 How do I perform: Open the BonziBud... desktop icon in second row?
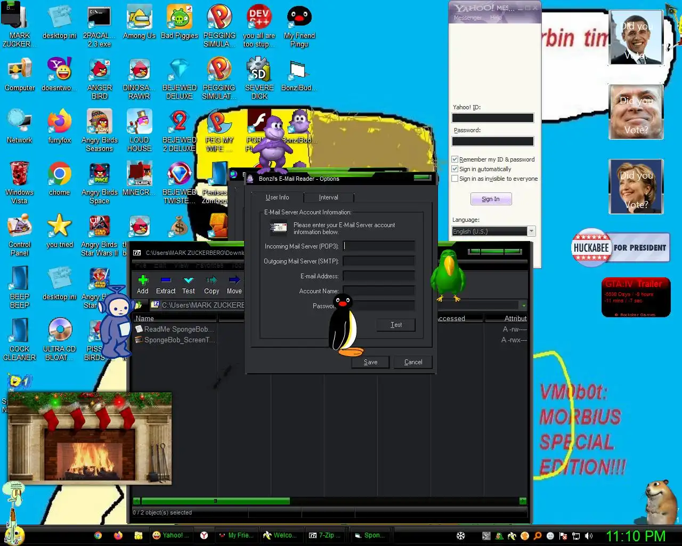(298, 75)
